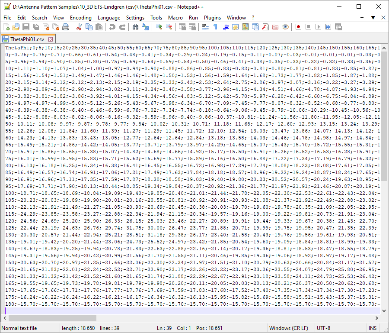Viewport: 389px width, 333px height.
Task: Open the Document Map panel icon
Action: click(x=245, y=27)
